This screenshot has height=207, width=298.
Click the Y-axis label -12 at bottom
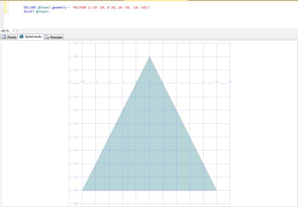76,204
